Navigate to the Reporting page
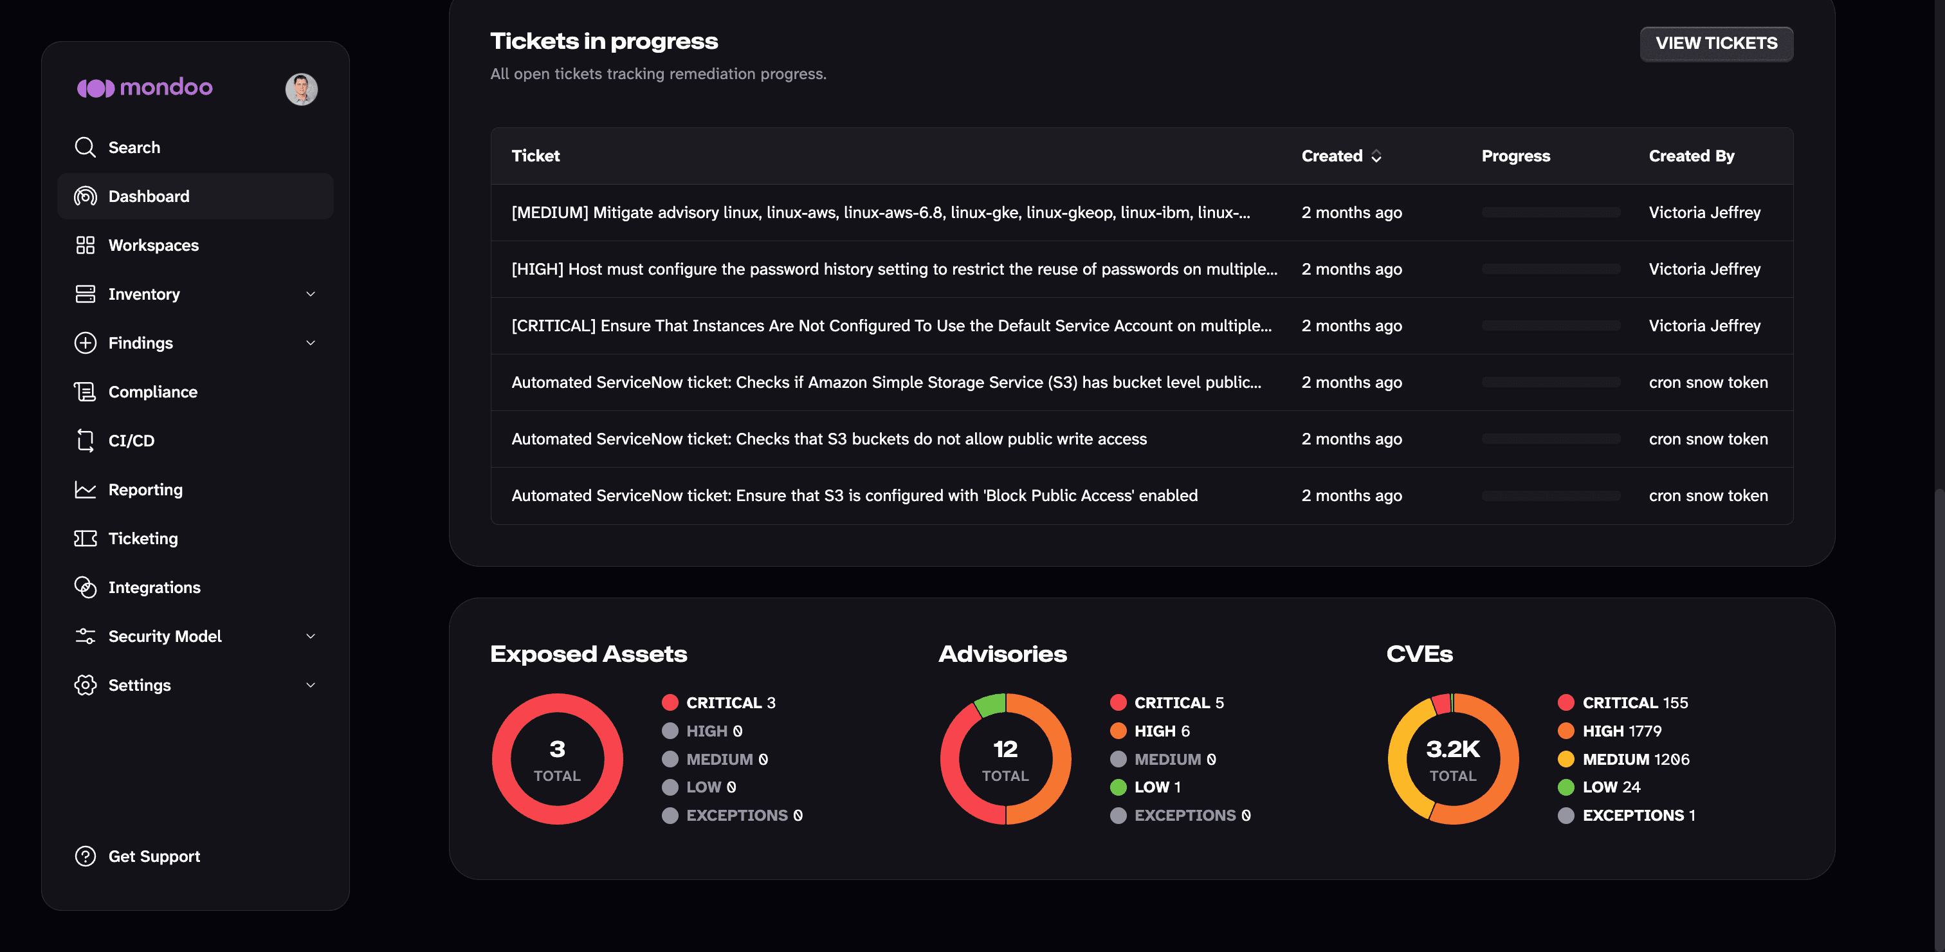This screenshot has height=952, width=1945. [x=195, y=490]
